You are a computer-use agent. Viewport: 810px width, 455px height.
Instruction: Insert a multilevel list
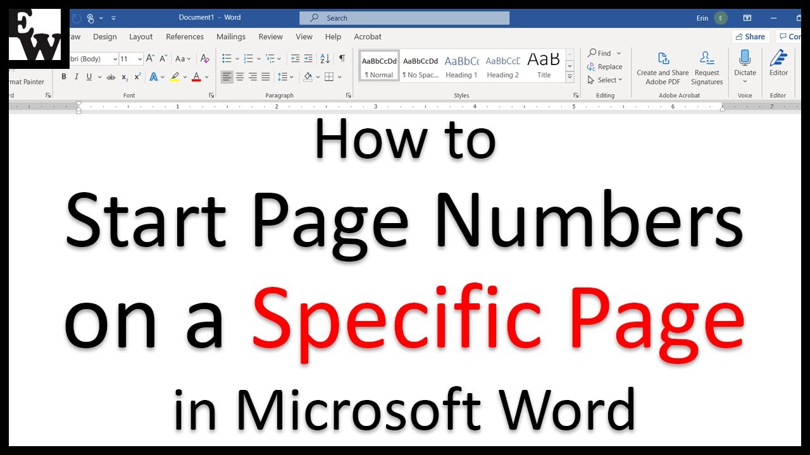[x=270, y=59]
